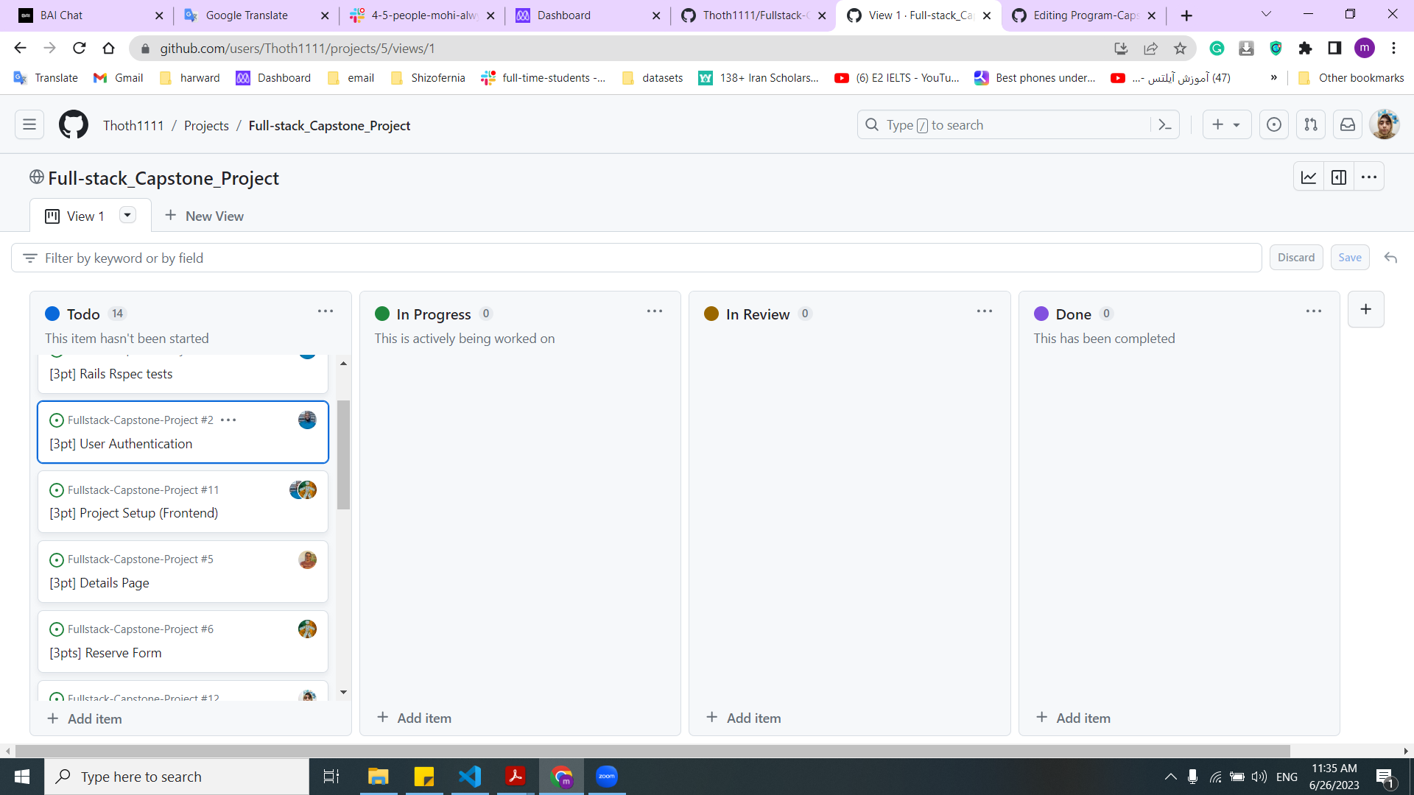1414x795 pixels.
Task: Click your profile avatar
Action: click(1385, 124)
